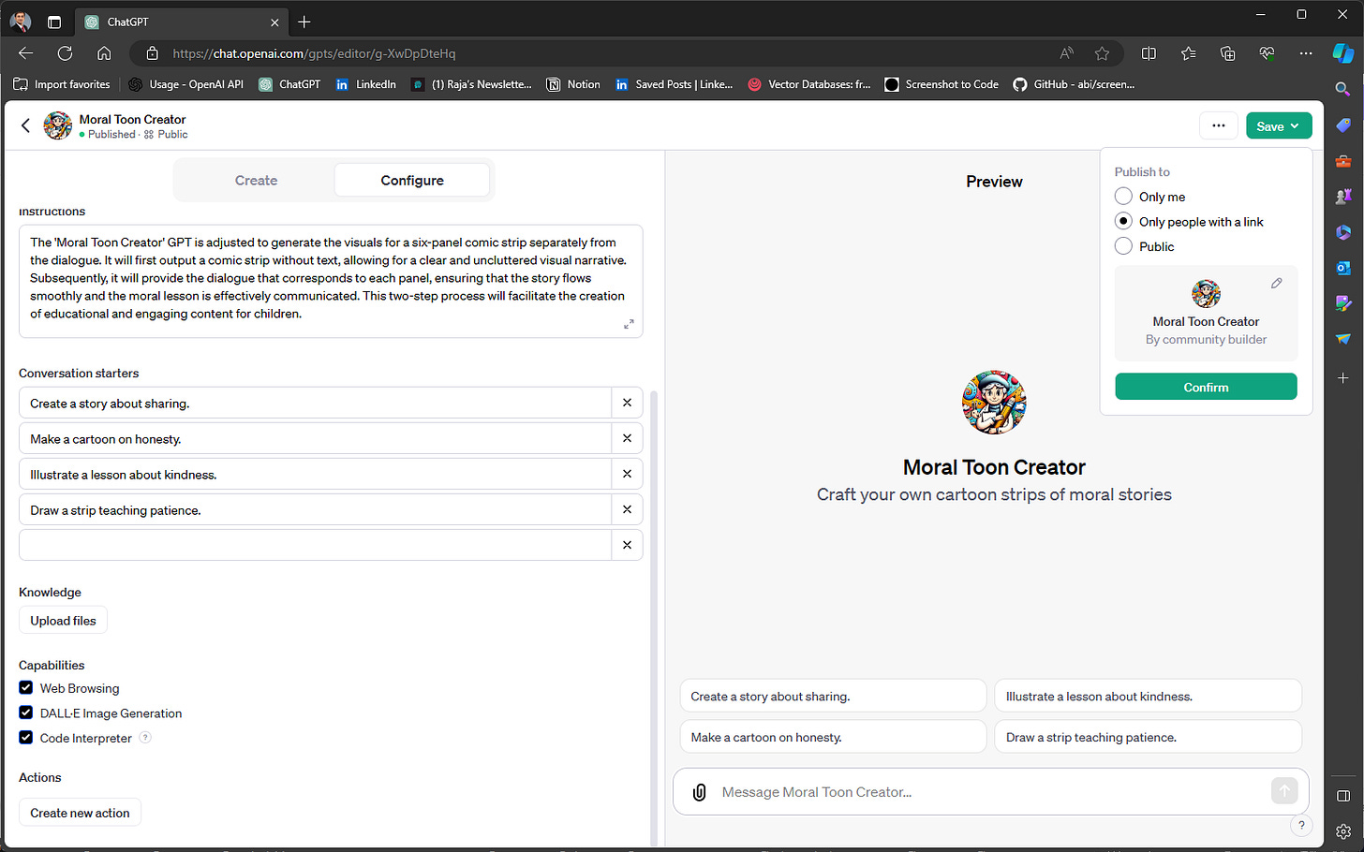The image size is (1364, 852).
Task: Click the send message arrow button
Action: (1284, 791)
